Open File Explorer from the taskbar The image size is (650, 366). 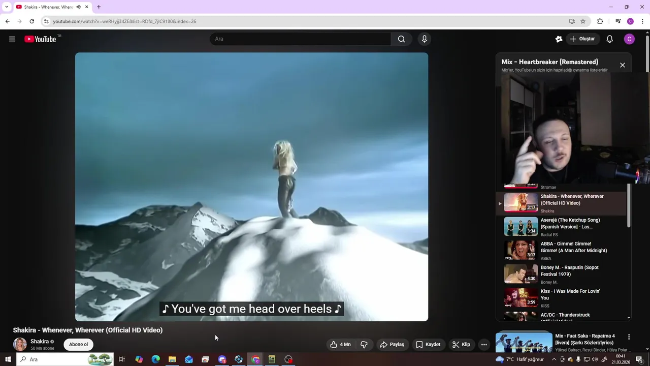[x=172, y=359]
